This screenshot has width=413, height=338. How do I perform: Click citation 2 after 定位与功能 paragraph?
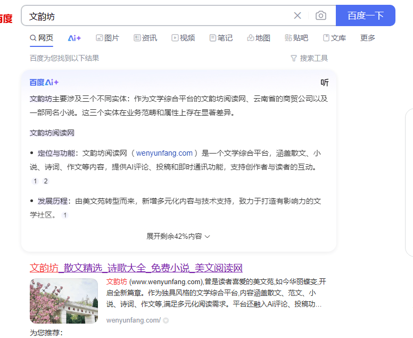pos(46,181)
